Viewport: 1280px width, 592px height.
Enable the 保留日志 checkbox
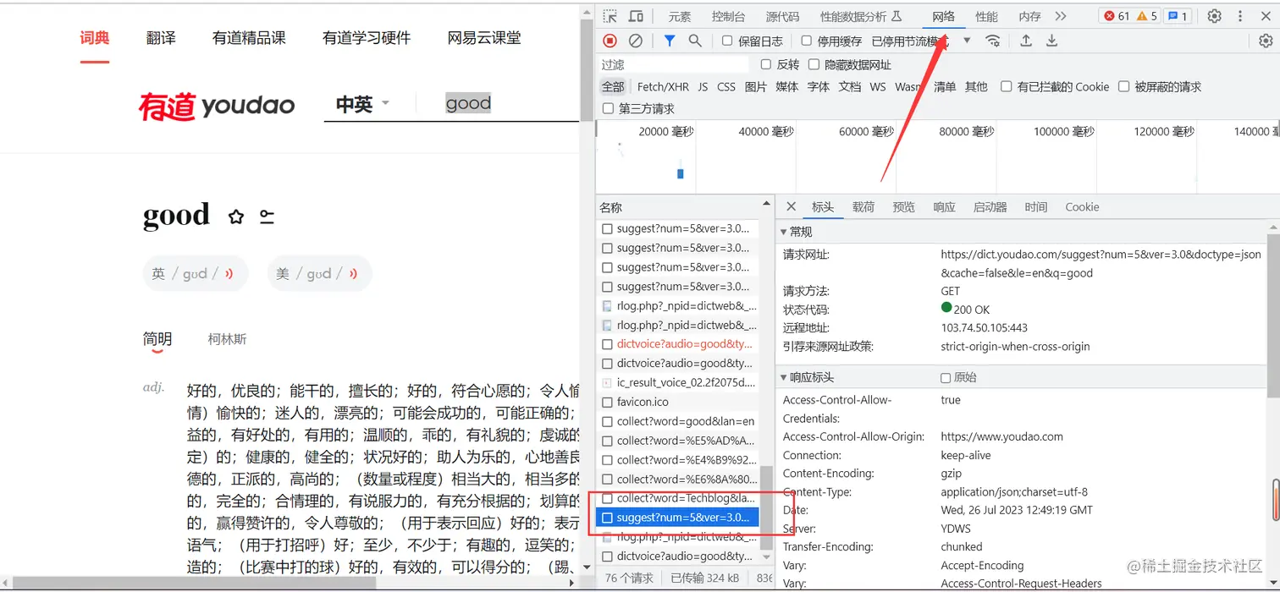[727, 41]
